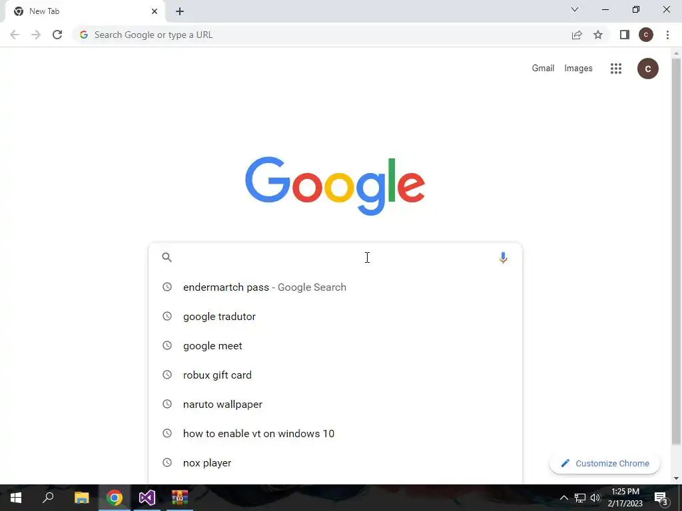The width and height of the screenshot is (682, 511).
Task: Click the Customize Chrome button
Action: [x=605, y=463]
